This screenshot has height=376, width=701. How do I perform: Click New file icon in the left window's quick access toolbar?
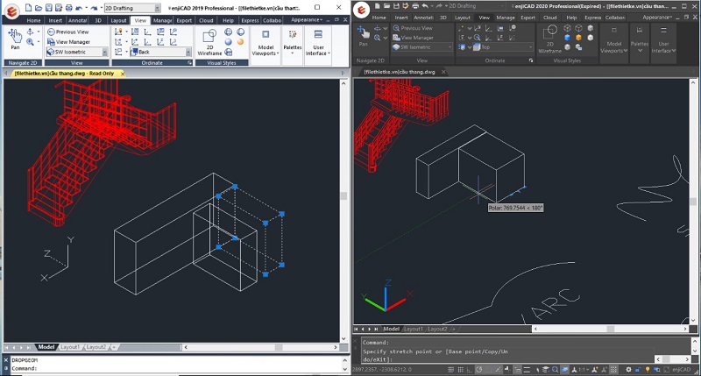coord(28,8)
